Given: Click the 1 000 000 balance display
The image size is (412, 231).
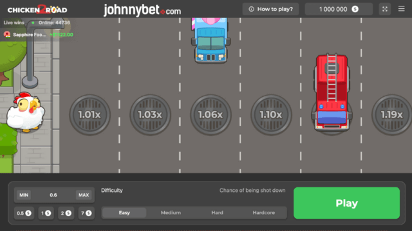Looking at the screenshot, I should tap(339, 9).
